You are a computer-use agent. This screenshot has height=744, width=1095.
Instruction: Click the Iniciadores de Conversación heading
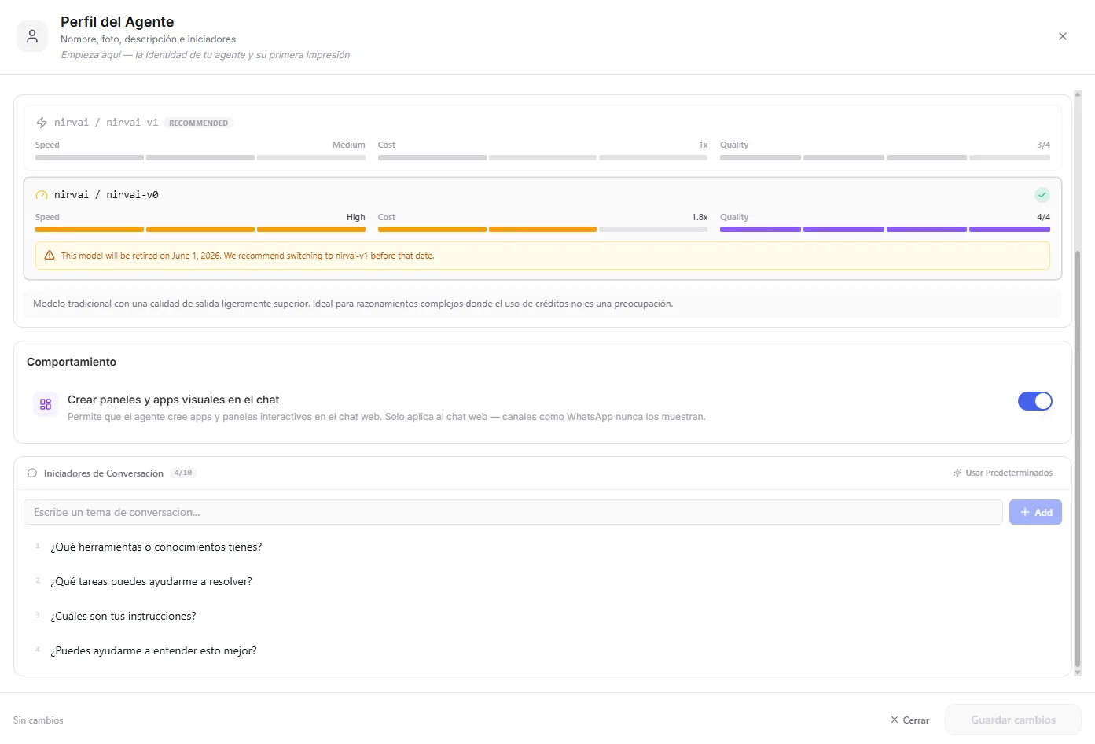click(104, 473)
